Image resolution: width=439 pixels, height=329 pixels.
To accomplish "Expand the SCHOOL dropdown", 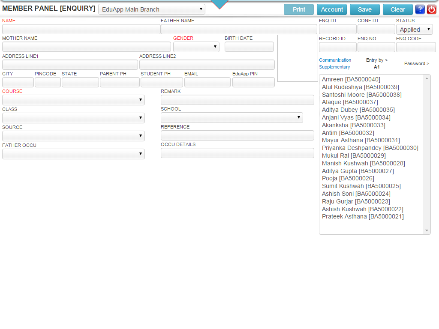I will pyautogui.click(x=232, y=117).
